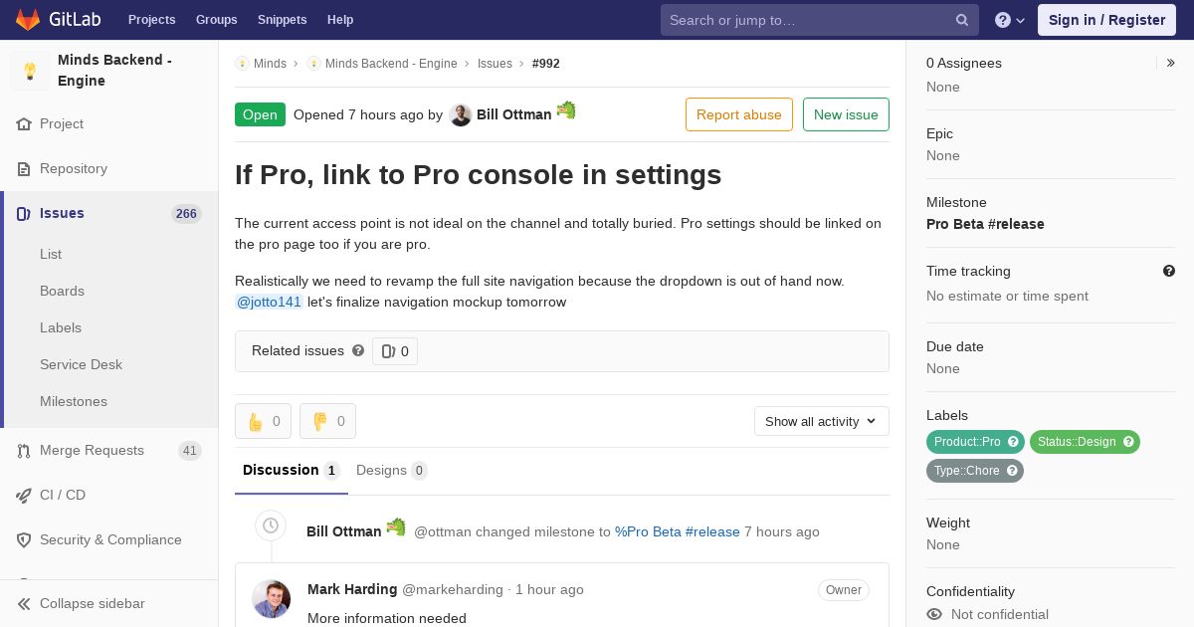Click the Related issues help icon
The image size is (1194, 627).
pyautogui.click(x=358, y=350)
